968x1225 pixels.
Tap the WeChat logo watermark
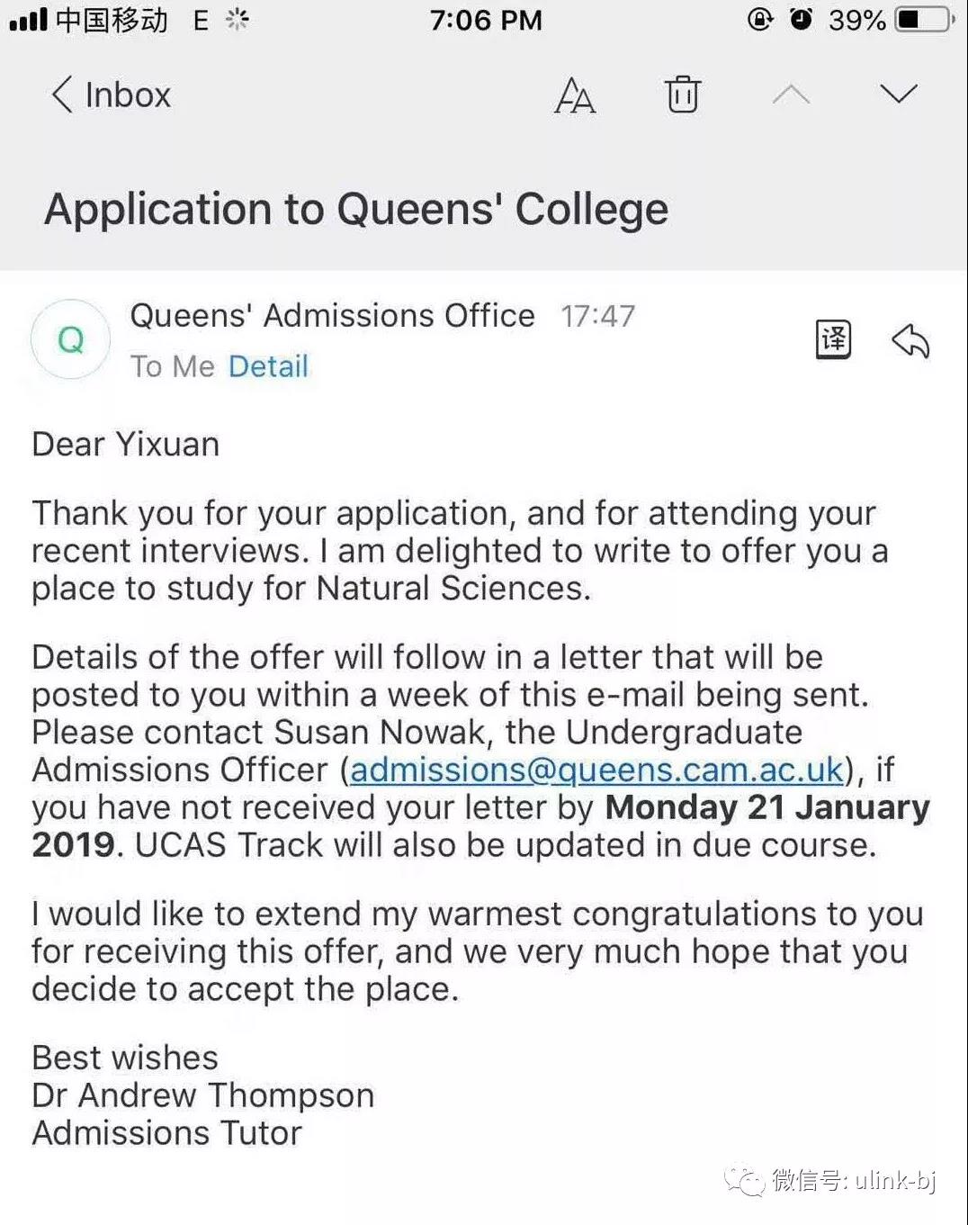click(746, 1180)
